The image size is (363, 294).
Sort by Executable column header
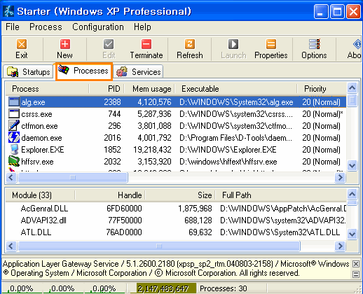pos(236,89)
